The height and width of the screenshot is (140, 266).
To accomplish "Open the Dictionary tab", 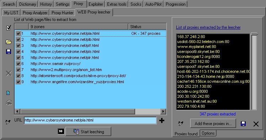I will (27, 4).
